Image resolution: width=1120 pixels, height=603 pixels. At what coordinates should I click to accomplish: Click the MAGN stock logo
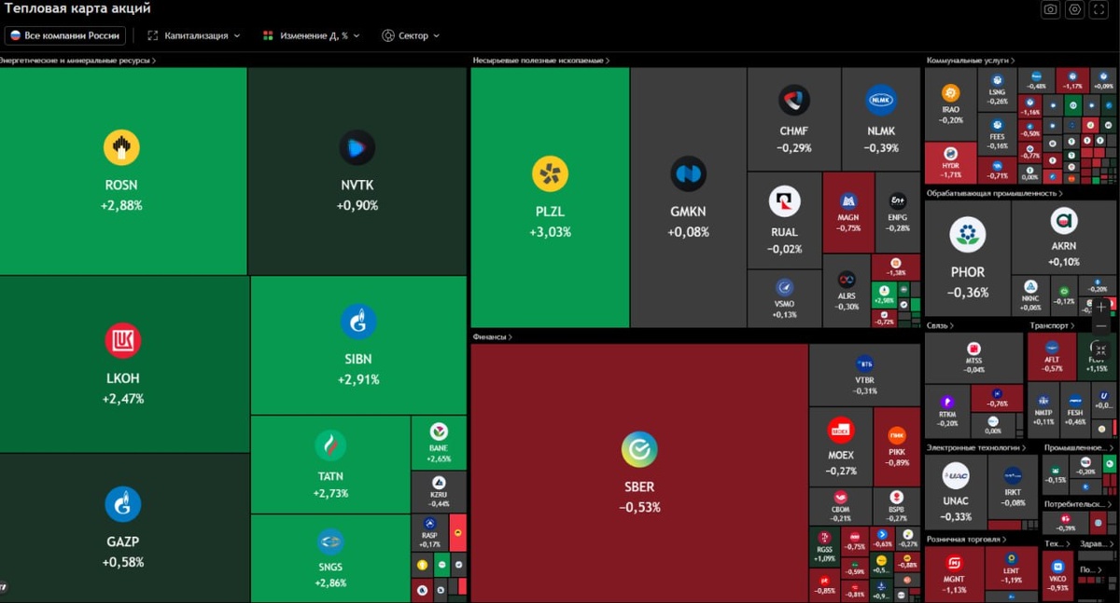pyautogui.click(x=848, y=200)
